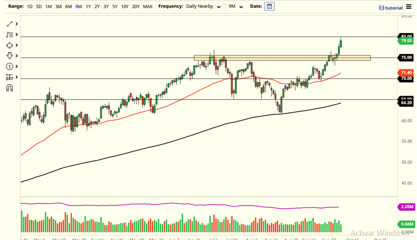The image size is (417, 240).
Task: Set range to 5D
Action: click(x=39, y=6)
